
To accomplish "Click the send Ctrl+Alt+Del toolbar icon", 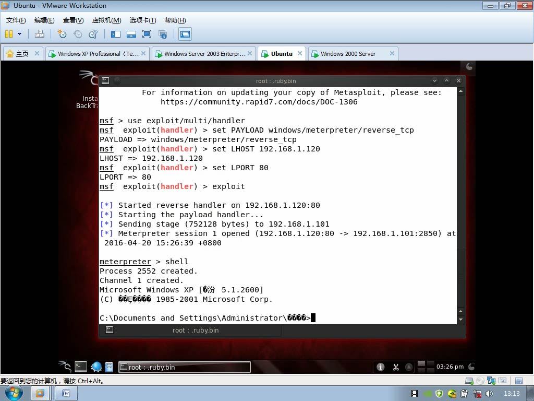I will pos(40,34).
